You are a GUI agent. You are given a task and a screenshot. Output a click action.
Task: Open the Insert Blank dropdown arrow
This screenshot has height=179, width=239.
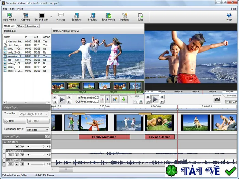click(x=51, y=17)
